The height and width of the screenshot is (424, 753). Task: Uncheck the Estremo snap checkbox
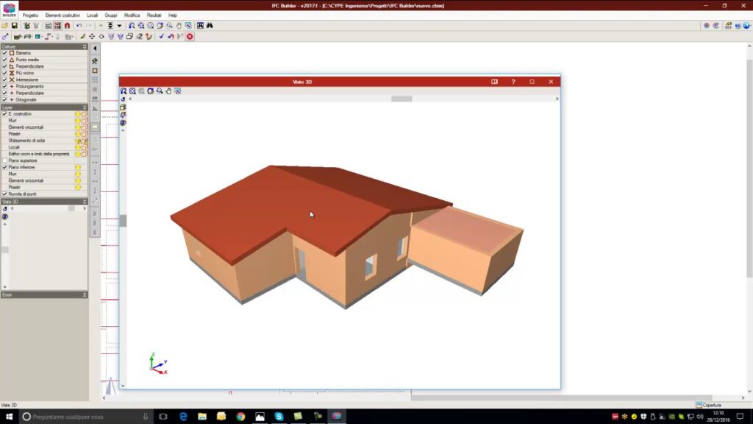[4, 53]
